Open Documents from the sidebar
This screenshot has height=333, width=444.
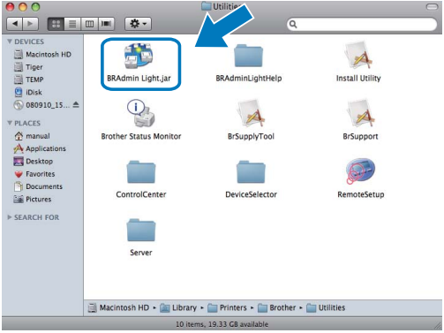[x=38, y=186]
